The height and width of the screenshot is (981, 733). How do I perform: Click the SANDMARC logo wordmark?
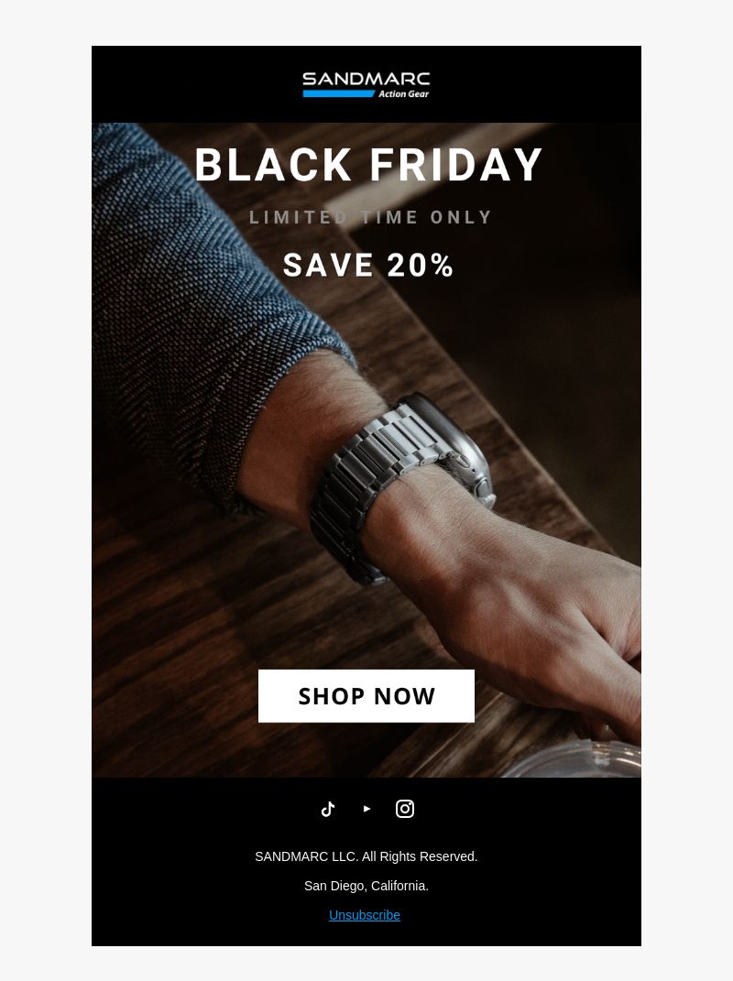click(x=366, y=79)
